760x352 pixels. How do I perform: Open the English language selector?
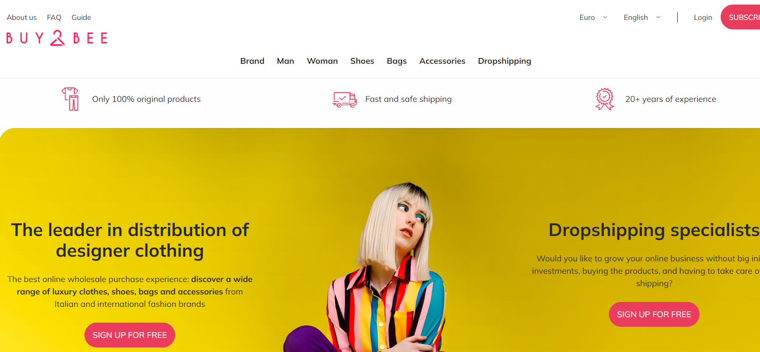point(642,17)
